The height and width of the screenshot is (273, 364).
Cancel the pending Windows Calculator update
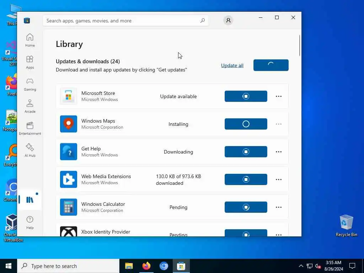(x=246, y=207)
